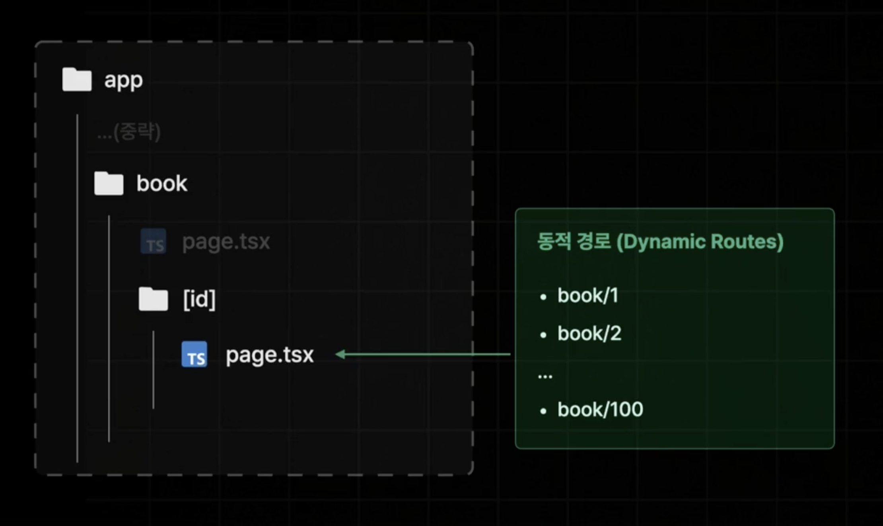Click the bullet dot before book/100
The height and width of the screenshot is (526, 883).
click(543, 411)
